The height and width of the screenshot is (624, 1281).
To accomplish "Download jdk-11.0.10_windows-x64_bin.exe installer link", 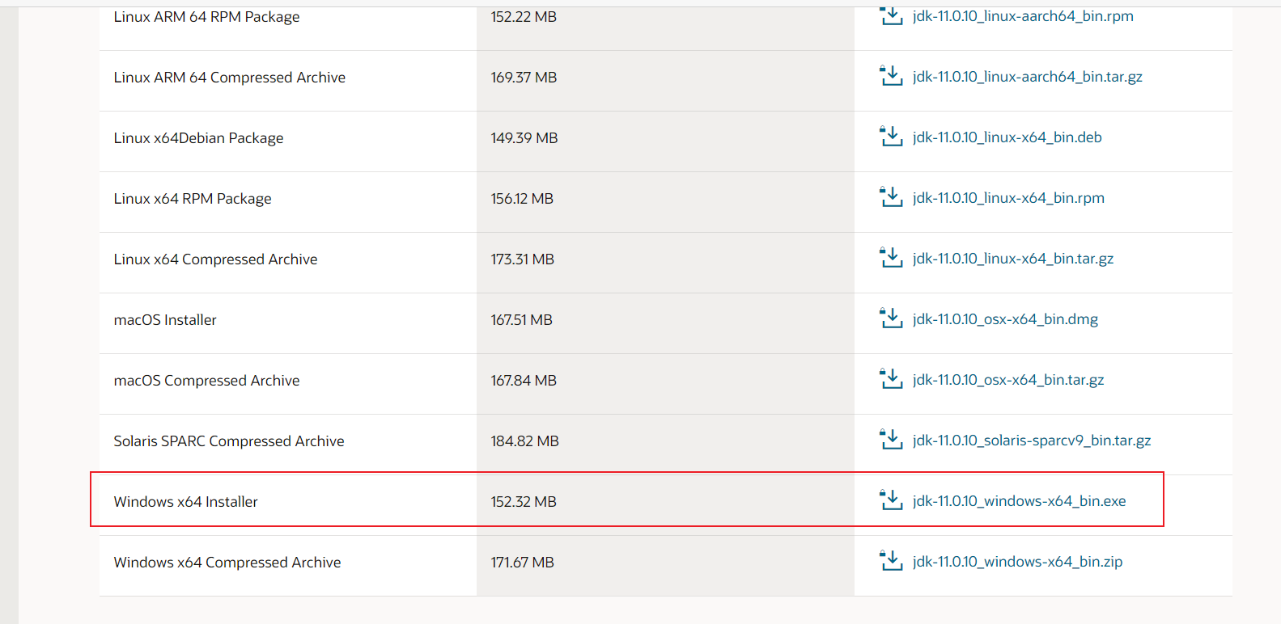I will pyautogui.click(x=1020, y=501).
